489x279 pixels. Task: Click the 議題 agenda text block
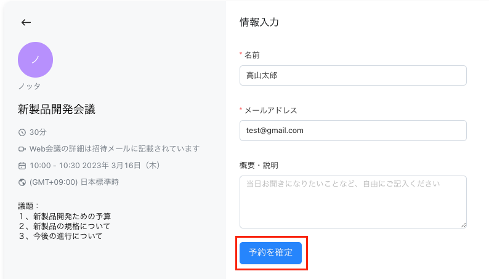[x=64, y=221]
